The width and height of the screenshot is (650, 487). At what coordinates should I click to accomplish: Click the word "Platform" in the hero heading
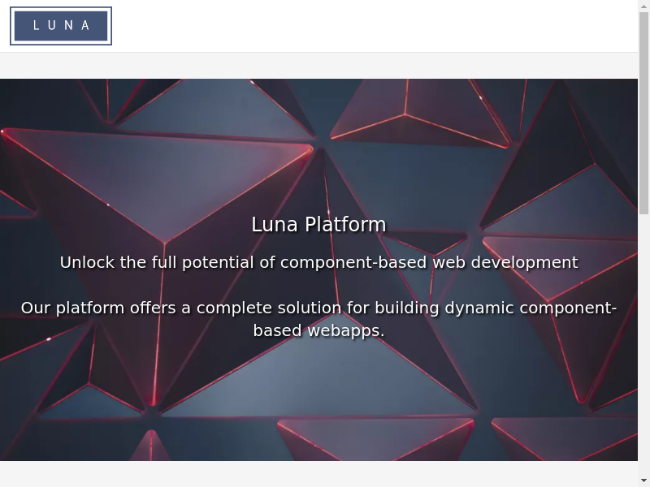point(345,225)
